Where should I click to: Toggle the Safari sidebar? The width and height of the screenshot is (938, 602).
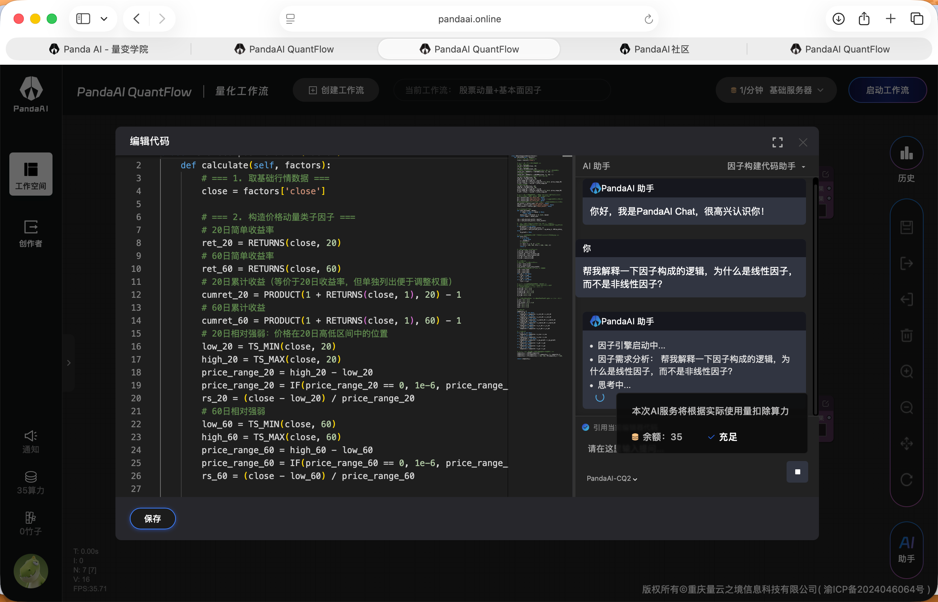[83, 19]
